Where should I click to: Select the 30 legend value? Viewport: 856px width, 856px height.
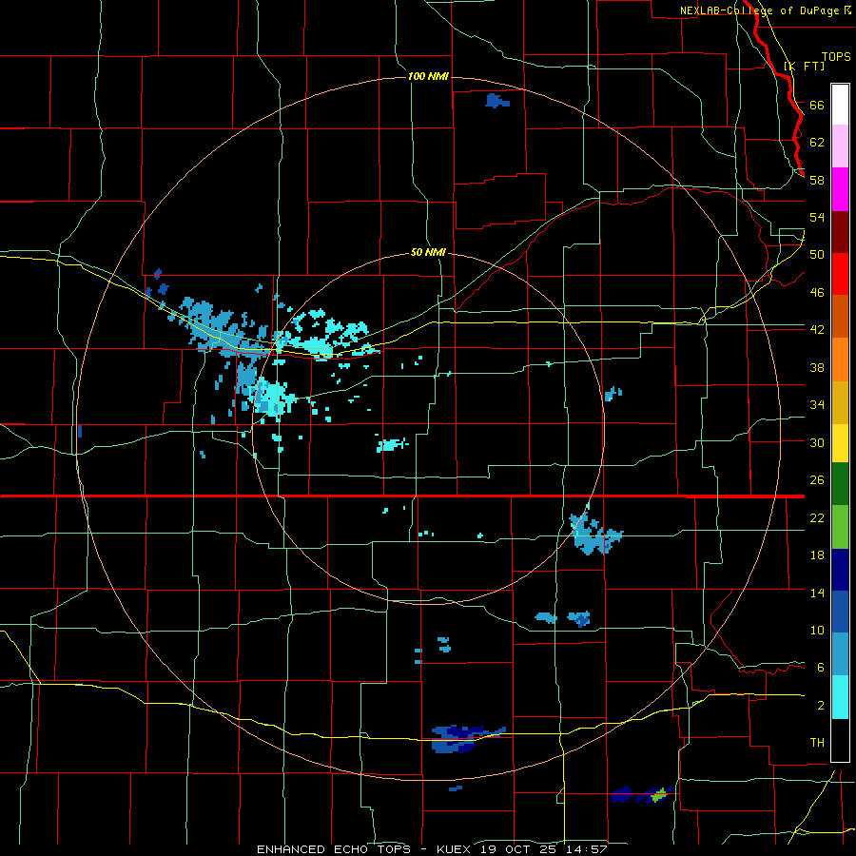click(817, 442)
